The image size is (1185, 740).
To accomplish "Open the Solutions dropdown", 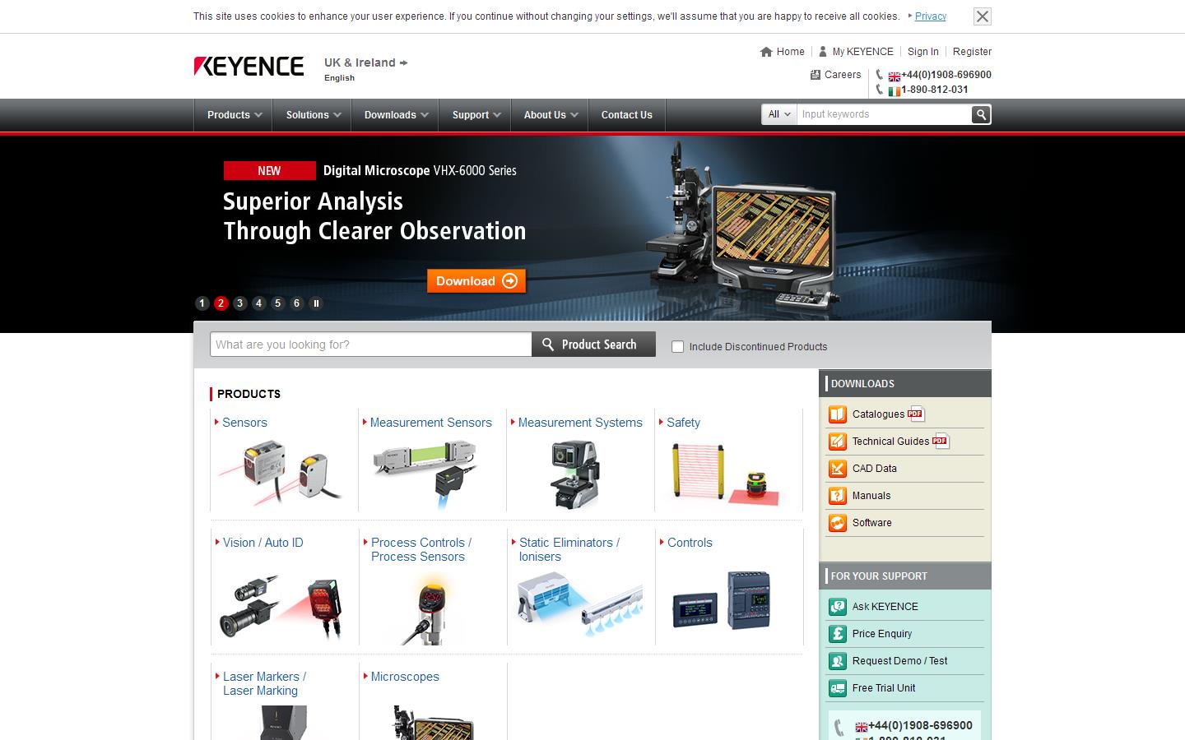I will [311, 115].
